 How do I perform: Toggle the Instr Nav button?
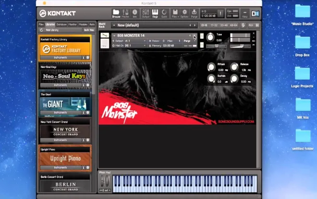click(x=89, y=30)
